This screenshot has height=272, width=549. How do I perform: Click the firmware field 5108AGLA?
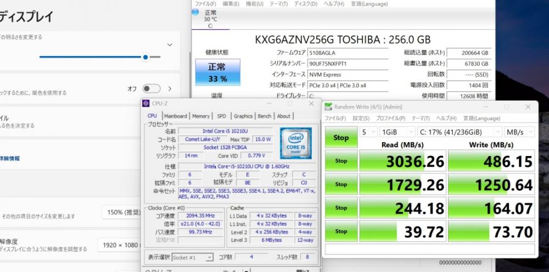348,53
